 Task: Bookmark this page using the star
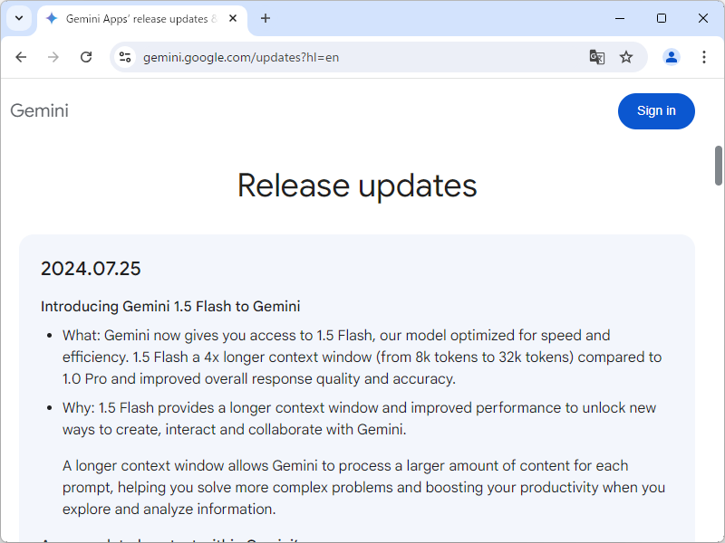pos(626,57)
